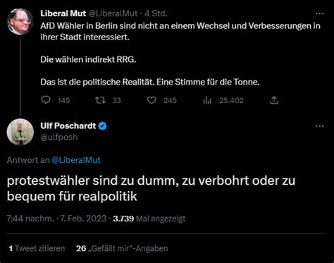The height and width of the screenshot is (263, 334).
Task: View the 1 Tweet zitieren list
Action: coord(37,248)
